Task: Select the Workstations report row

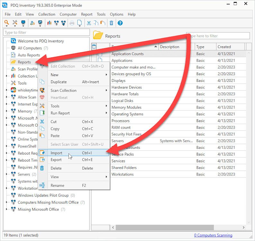Action: click(x=169, y=174)
